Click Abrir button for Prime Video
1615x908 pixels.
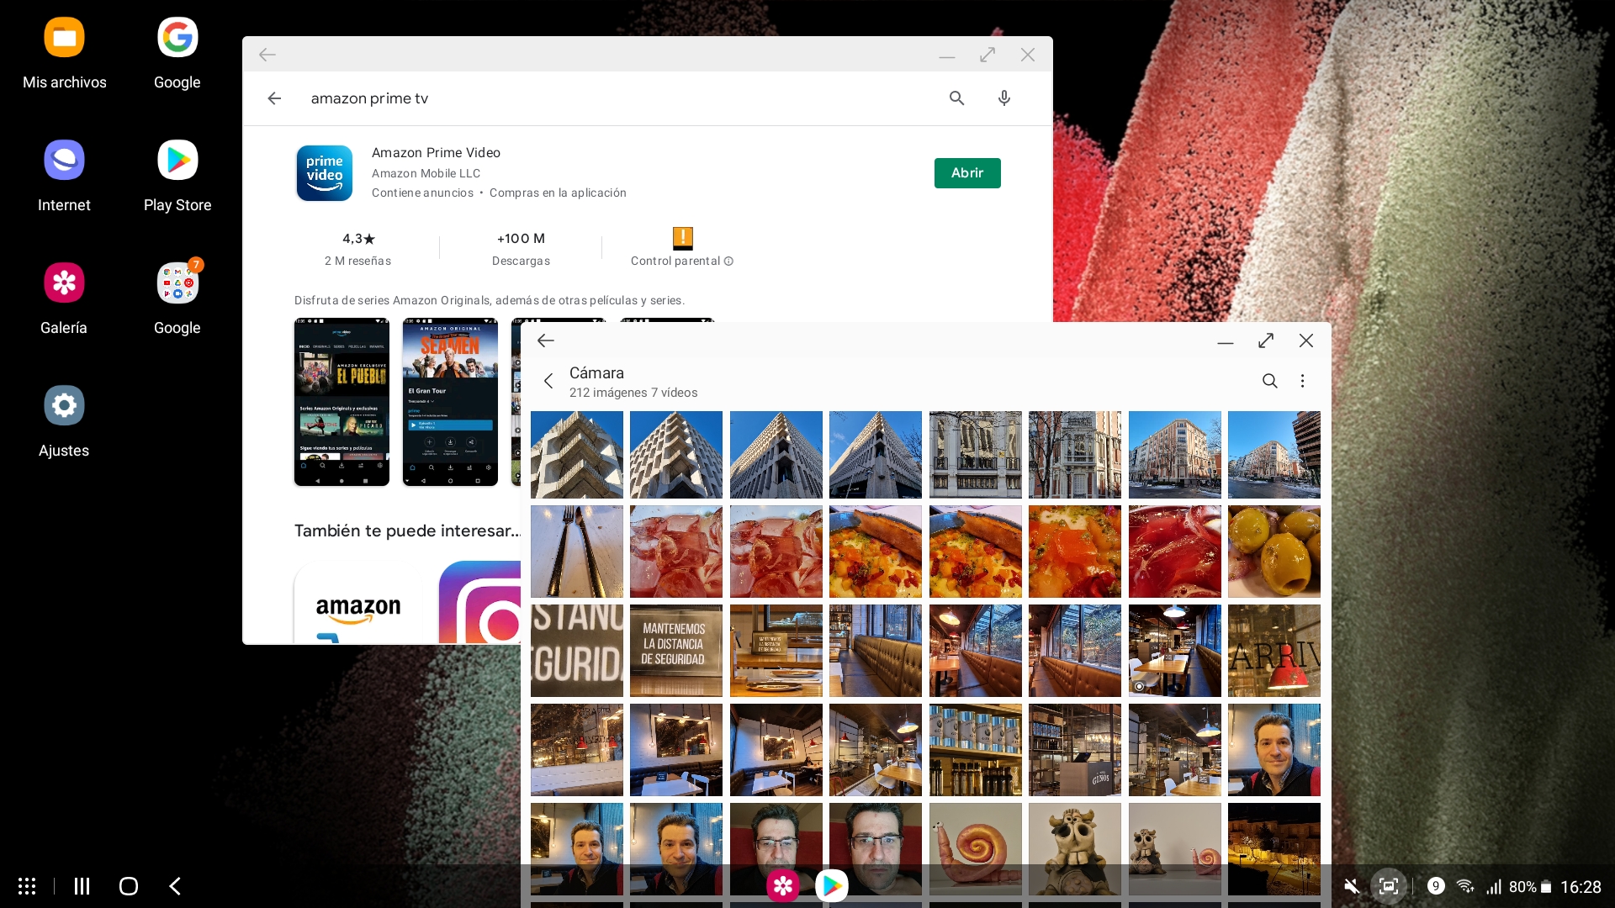coord(967,173)
